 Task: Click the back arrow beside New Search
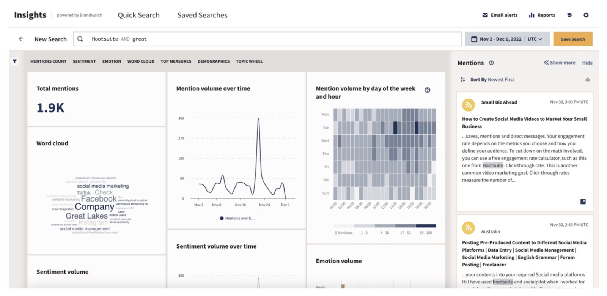click(x=21, y=39)
